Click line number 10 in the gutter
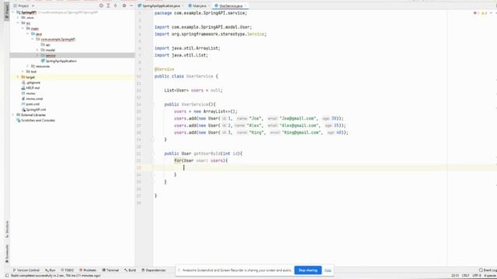This screenshot has height=279, width=497. (139, 76)
